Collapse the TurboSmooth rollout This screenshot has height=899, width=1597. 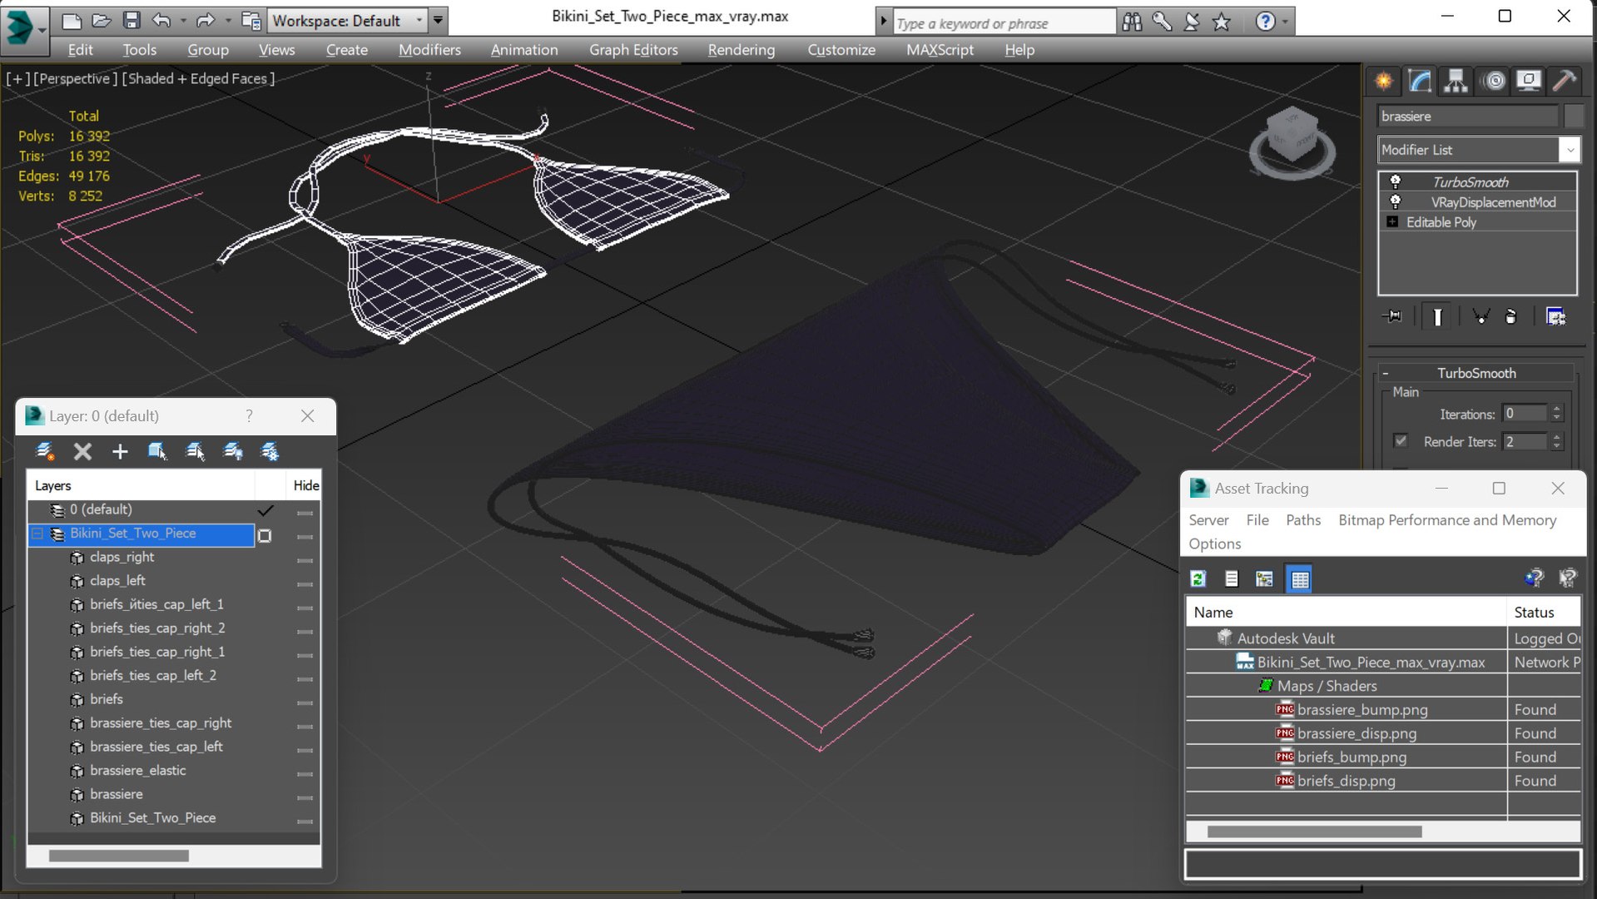[x=1386, y=373]
